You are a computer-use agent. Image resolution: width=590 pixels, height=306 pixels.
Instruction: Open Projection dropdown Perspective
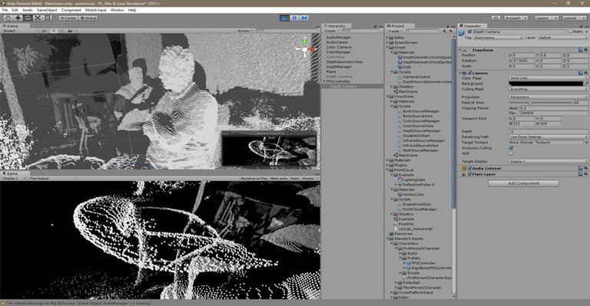(x=549, y=97)
